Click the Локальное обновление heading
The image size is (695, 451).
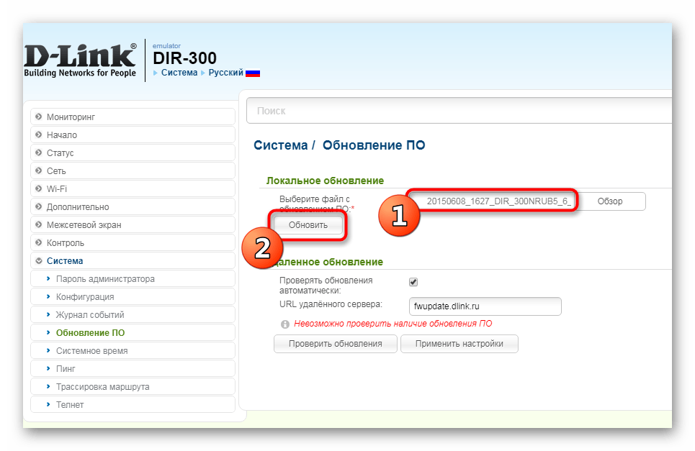[325, 181]
